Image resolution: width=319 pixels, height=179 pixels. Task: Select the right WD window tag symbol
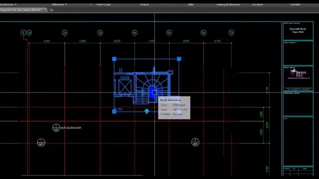point(195,142)
